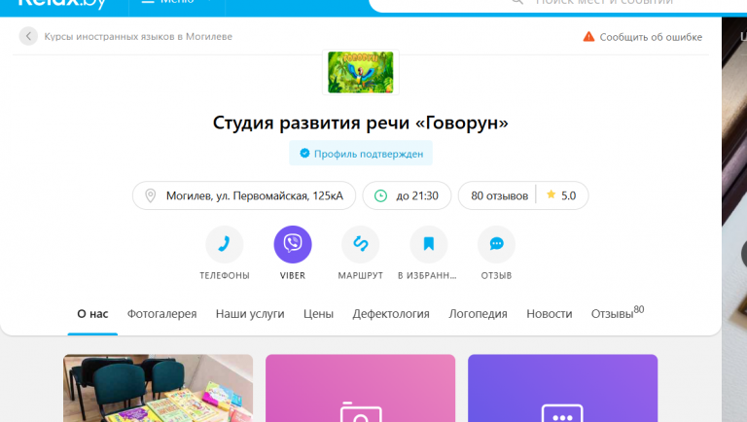Show phone numbers with Телефоны icon
Viewport: 747px width, 422px height.
pyautogui.click(x=225, y=244)
